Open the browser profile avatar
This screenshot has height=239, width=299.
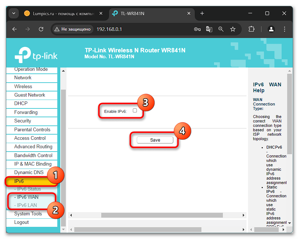point(271,29)
